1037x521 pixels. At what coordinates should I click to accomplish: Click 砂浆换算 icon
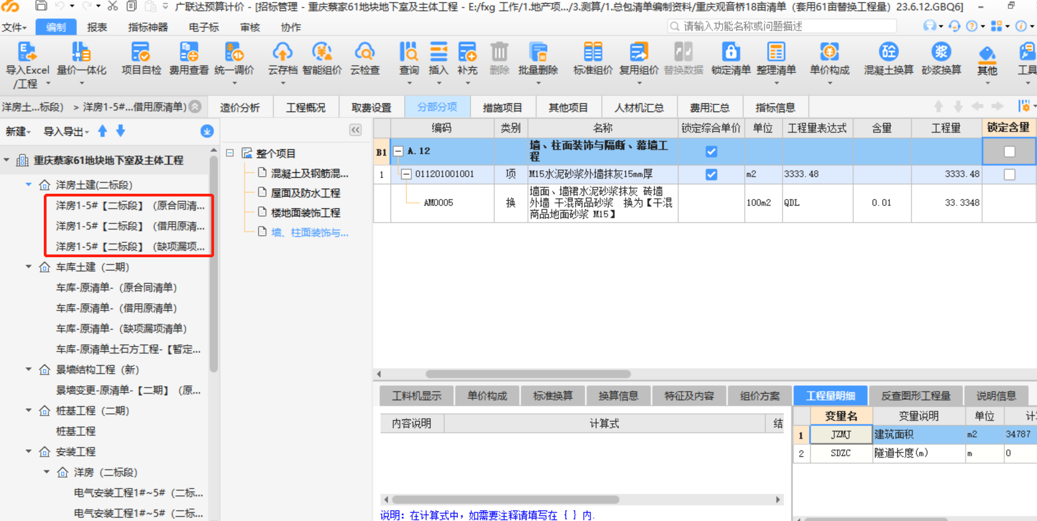(x=941, y=59)
